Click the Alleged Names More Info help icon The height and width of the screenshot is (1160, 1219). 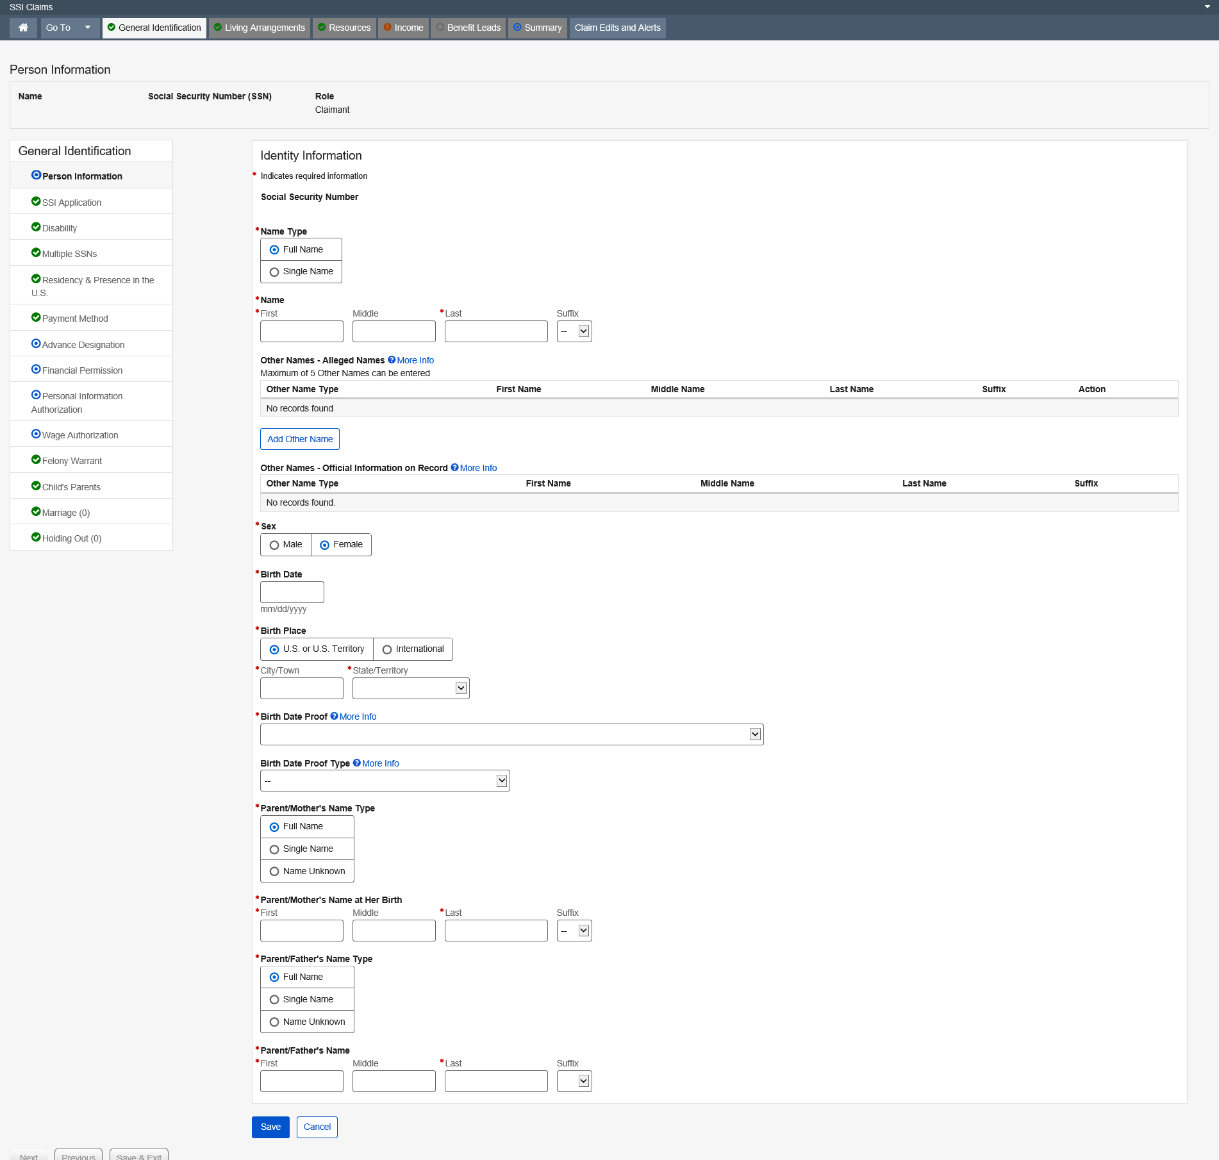(392, 360)
